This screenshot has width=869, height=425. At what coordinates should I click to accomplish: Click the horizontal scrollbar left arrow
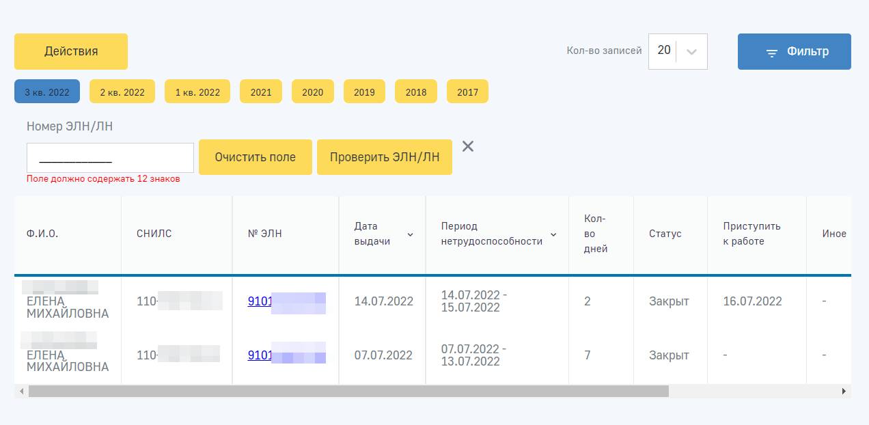tap(22, 392)
